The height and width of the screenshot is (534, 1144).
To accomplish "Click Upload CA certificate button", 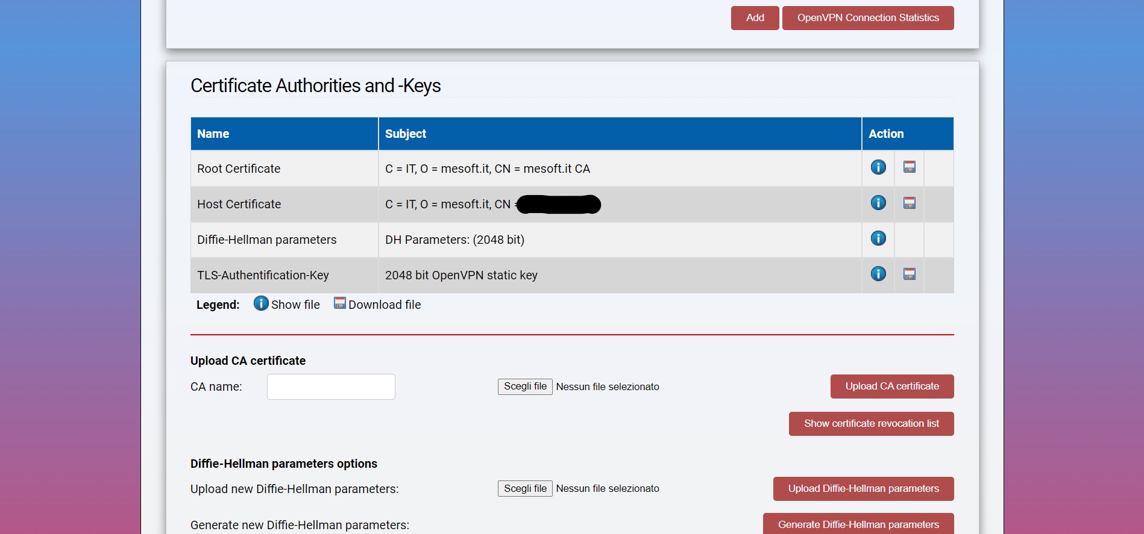I will (x=892, y=387).
